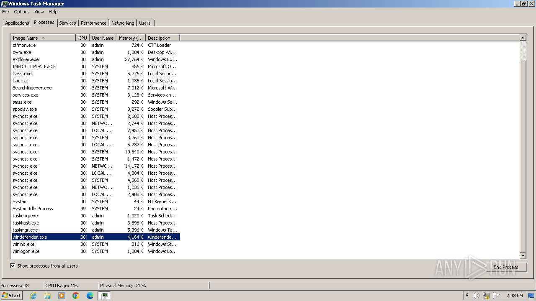536x301 pixels.
Task: Open the File Explorer taskbar icon
Action: (47, 296)
